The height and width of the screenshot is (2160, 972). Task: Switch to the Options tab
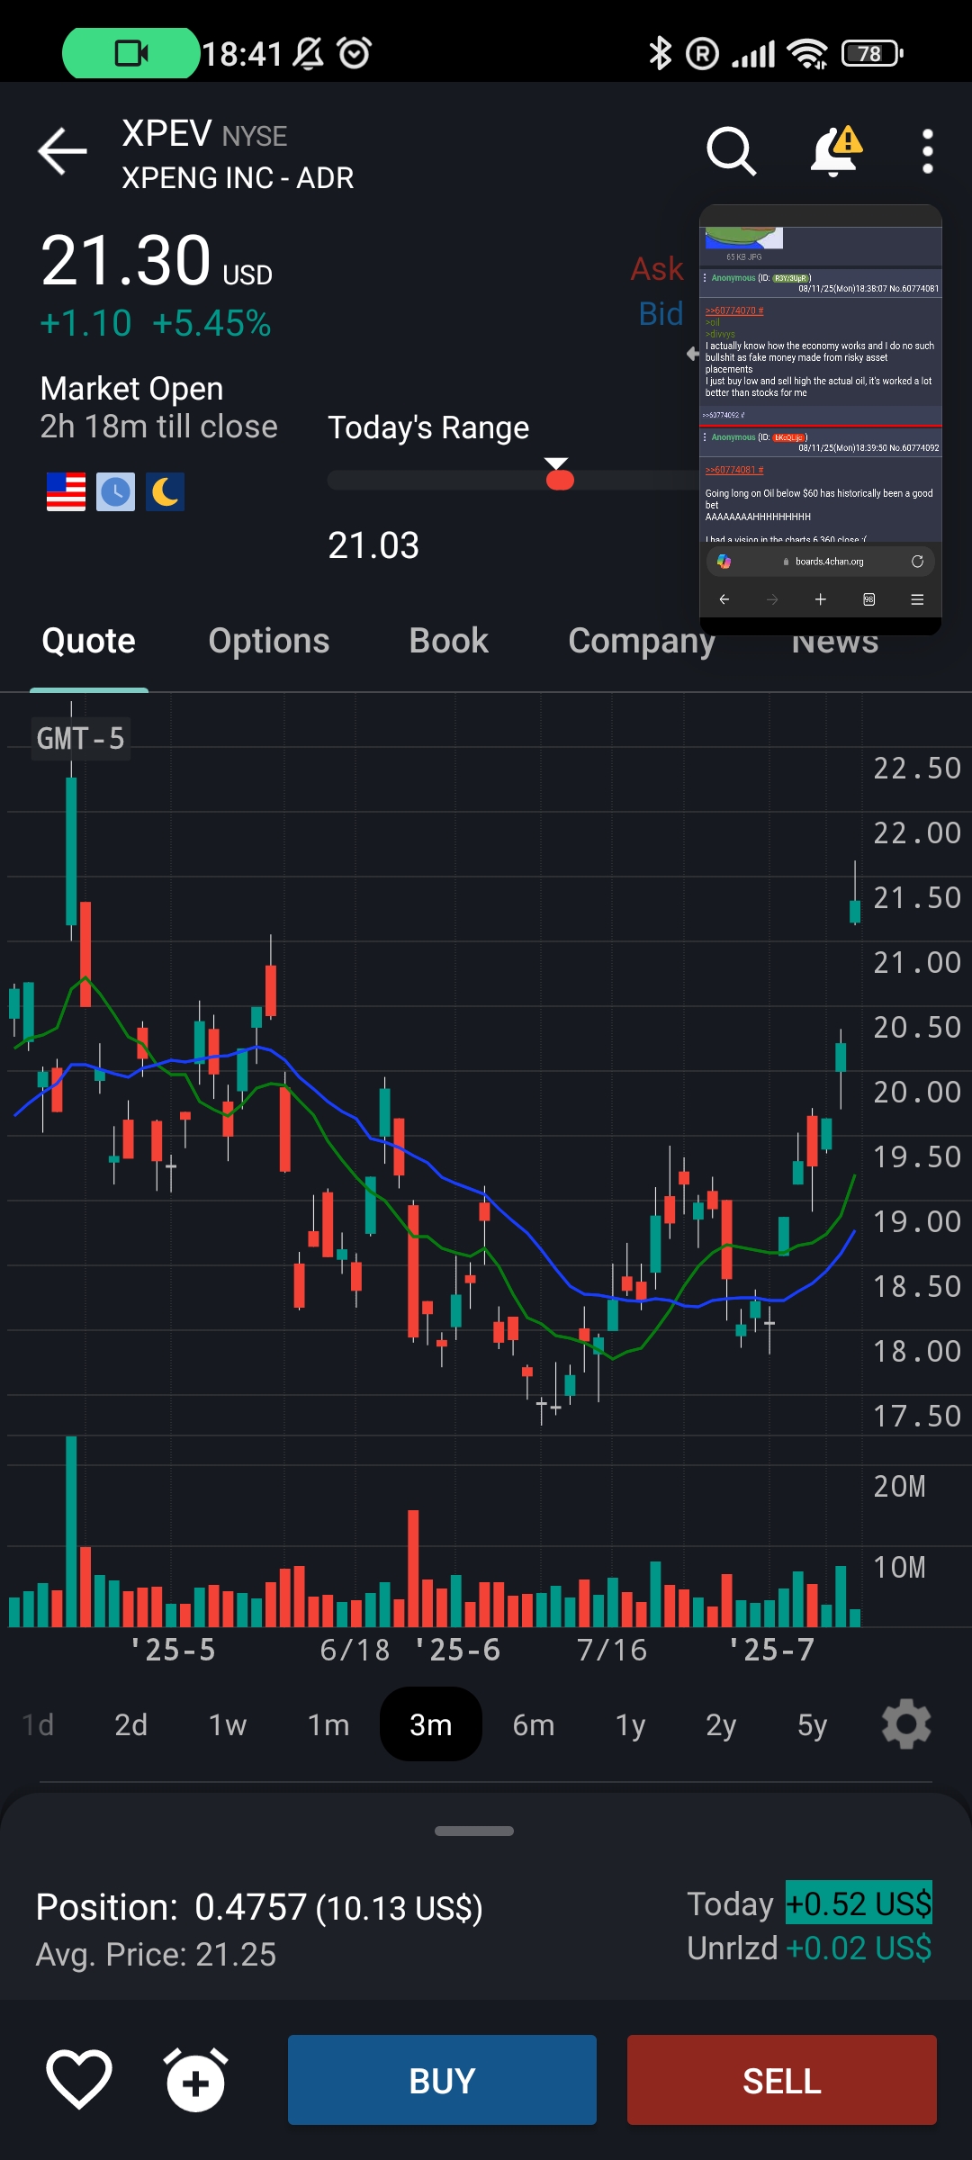[269, 641]
